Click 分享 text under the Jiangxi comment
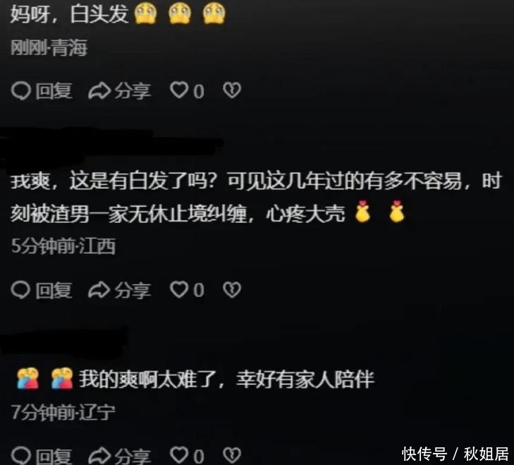 pos(133,290)
